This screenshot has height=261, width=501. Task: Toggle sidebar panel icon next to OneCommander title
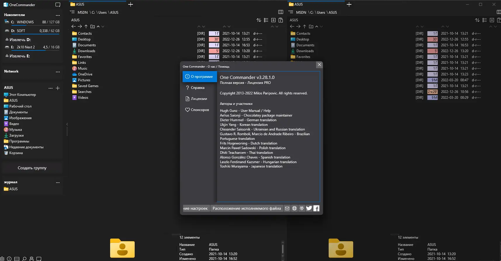click(58, 5)
